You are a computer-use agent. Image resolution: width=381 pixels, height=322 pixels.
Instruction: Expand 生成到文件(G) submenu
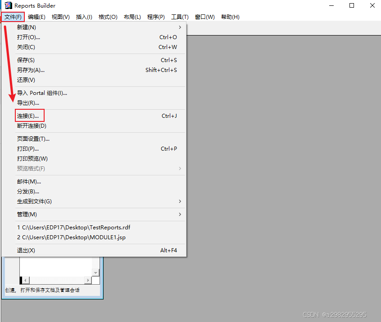click(100, 201)
